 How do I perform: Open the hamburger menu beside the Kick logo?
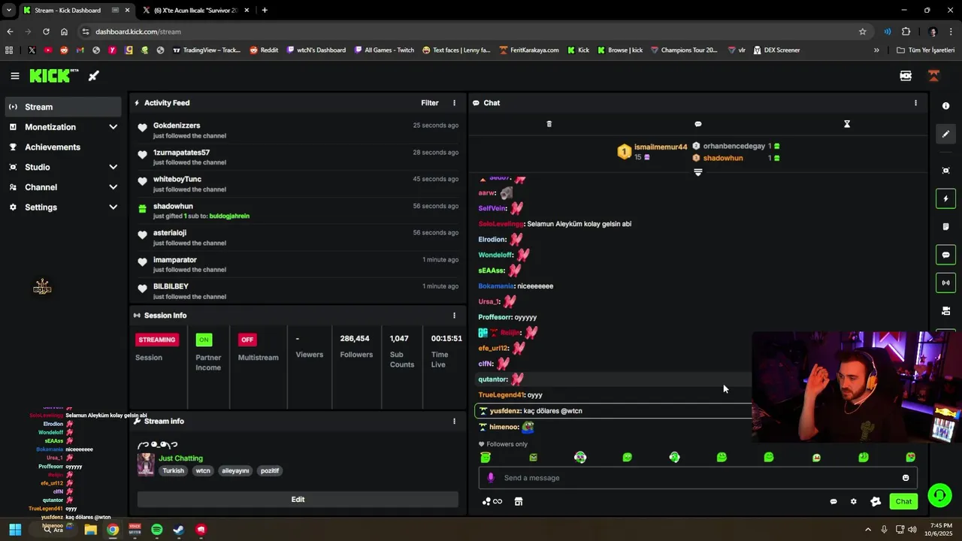[x=15, y=76]
